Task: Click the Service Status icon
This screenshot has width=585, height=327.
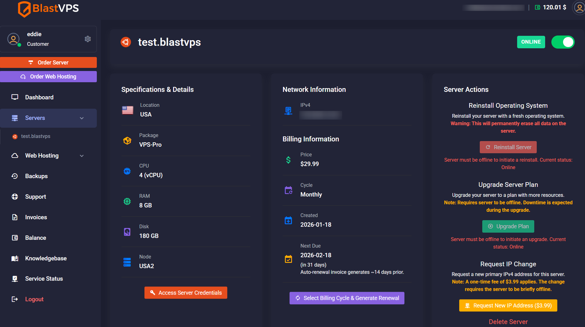Action: (x=15, y=279)
